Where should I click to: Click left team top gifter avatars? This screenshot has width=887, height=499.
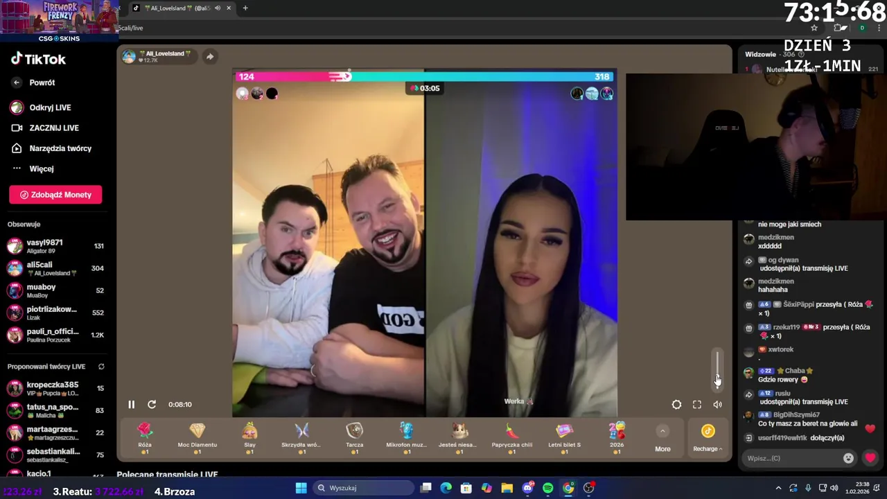(x=257, y=94)
